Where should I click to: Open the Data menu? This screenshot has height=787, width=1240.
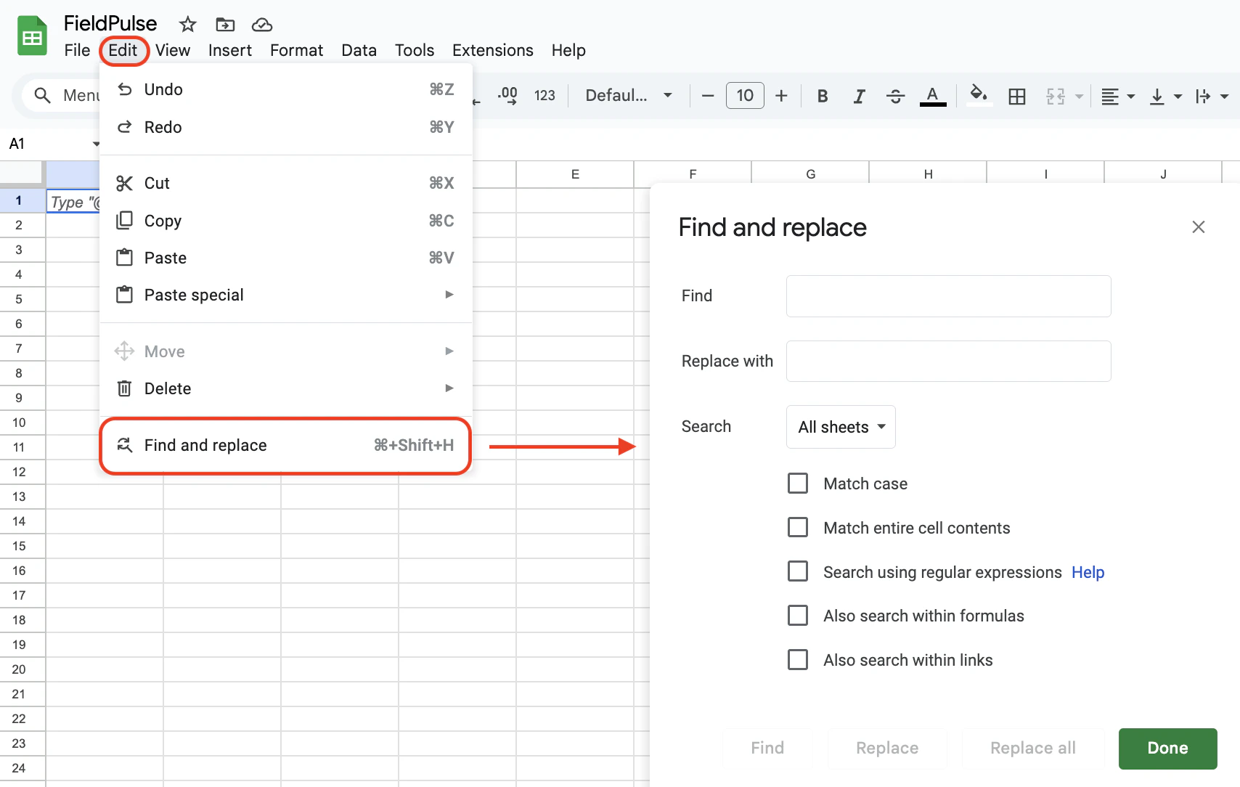coord(359,50)
